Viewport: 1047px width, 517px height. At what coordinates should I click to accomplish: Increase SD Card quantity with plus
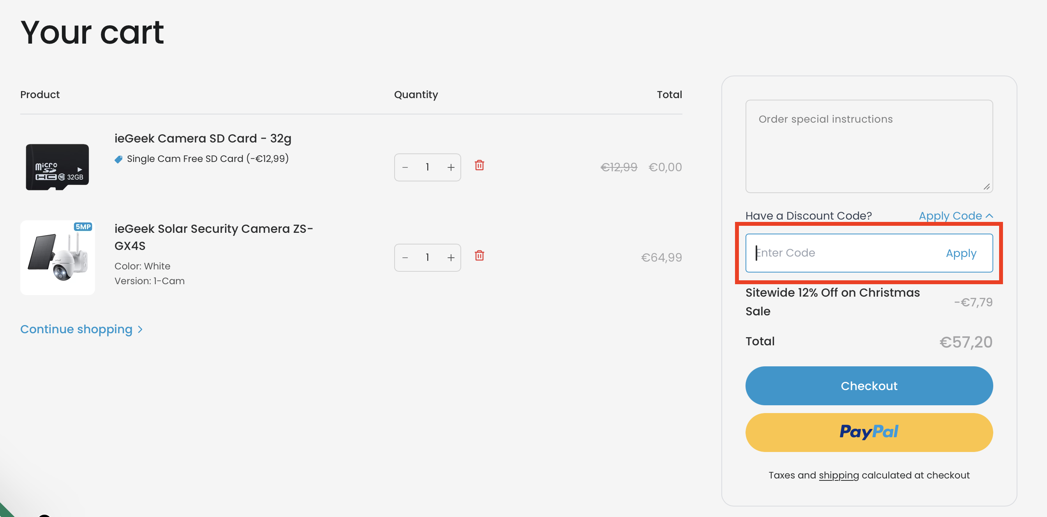tap(451, 167)
